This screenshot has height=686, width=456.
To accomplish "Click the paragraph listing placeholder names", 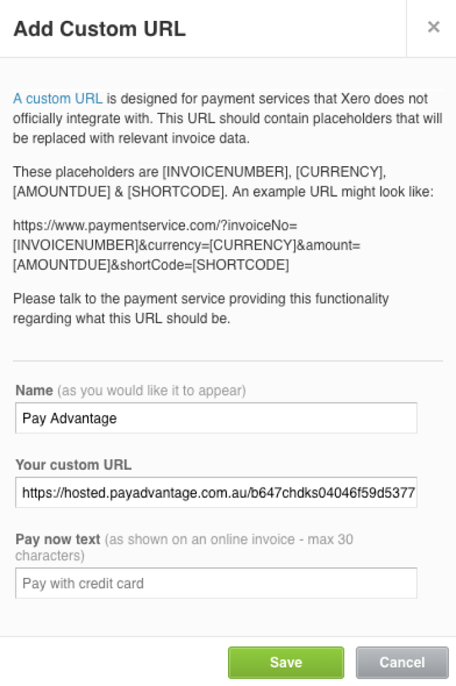I will coord(223,182).
